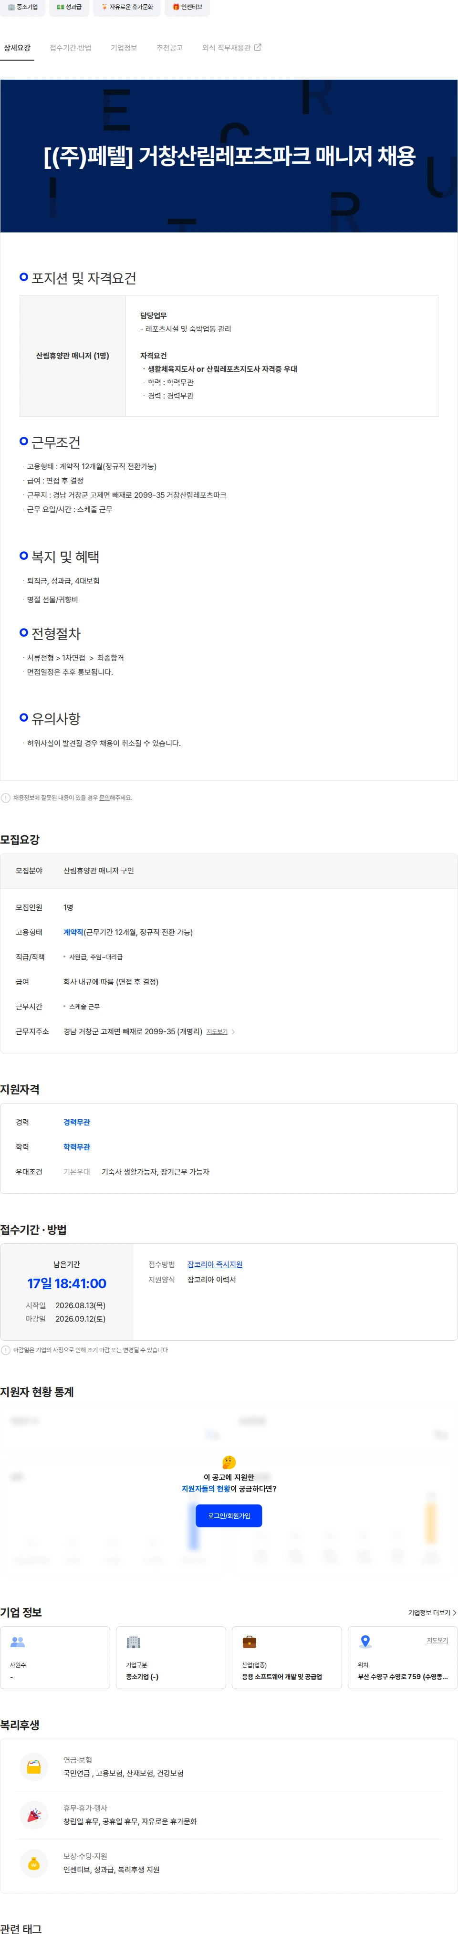This screenshot has height=1934, width=458.
Task: Click the remaining time 17일 18:41:00
Action: click(67, 1284)
